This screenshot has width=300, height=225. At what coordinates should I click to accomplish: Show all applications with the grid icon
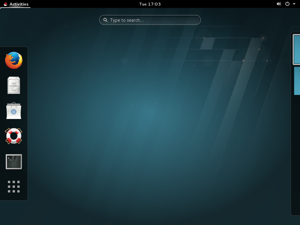click(x=13, y=187)
